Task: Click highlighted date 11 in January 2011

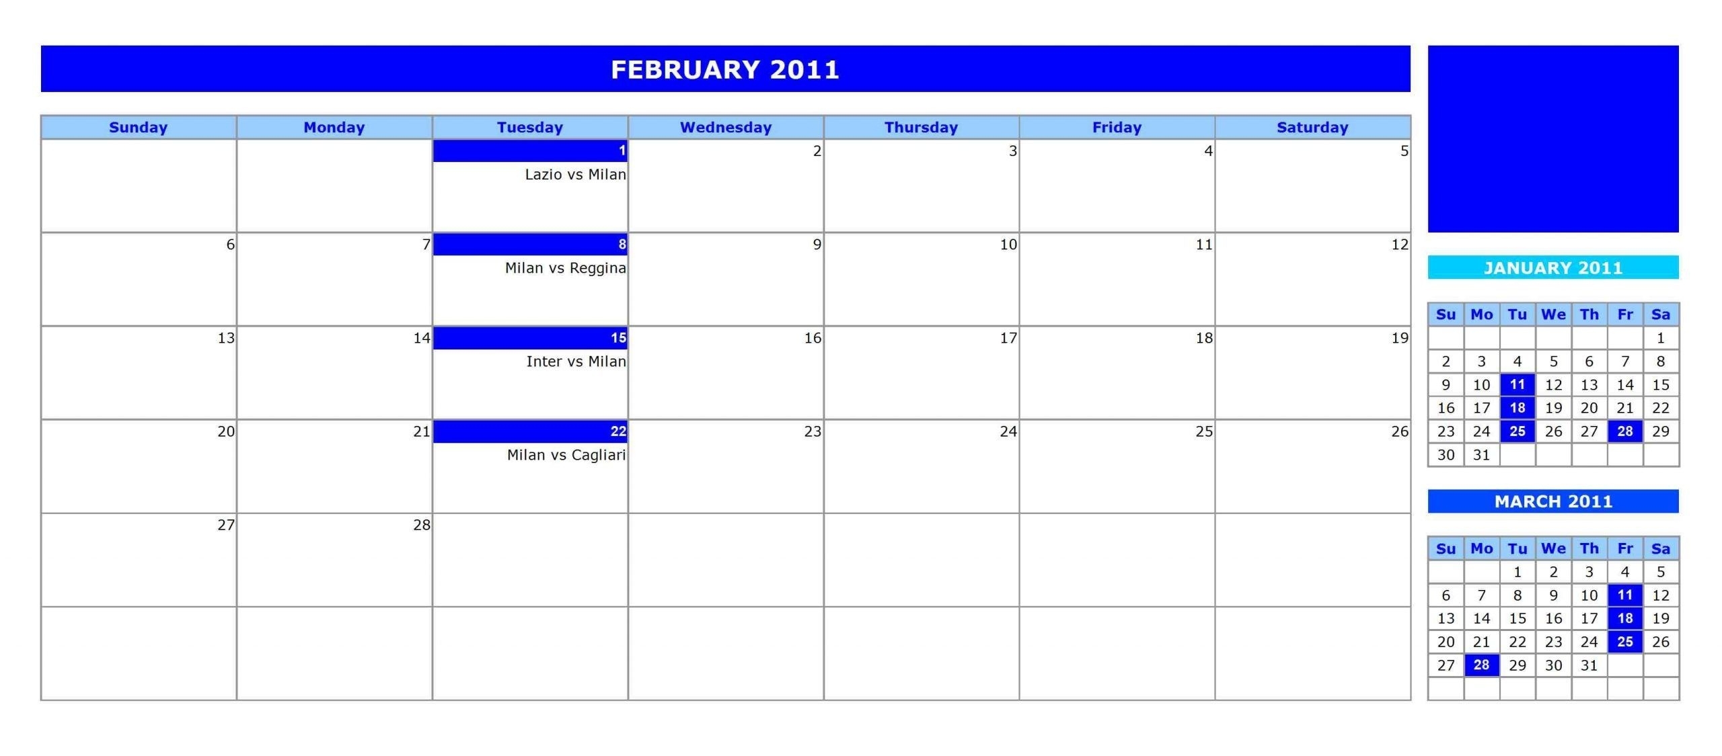Action: (1509, 383)
